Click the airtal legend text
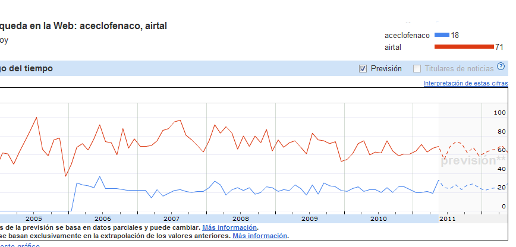This screenshot has width=516, height=247. [x=395, y=47]
